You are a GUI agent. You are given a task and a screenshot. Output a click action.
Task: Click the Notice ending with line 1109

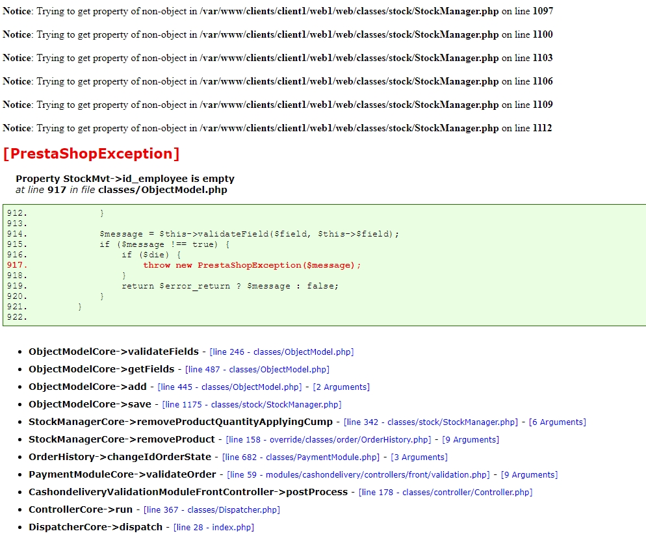278,105
